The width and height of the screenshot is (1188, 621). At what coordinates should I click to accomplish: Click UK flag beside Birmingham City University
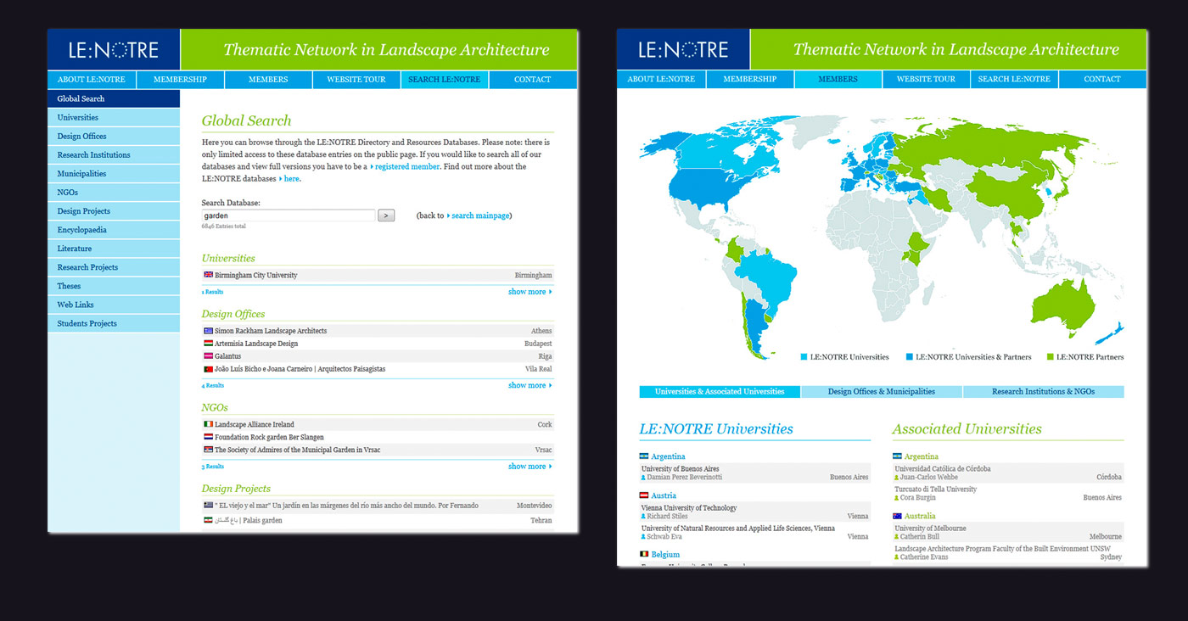tap(209, 275)
